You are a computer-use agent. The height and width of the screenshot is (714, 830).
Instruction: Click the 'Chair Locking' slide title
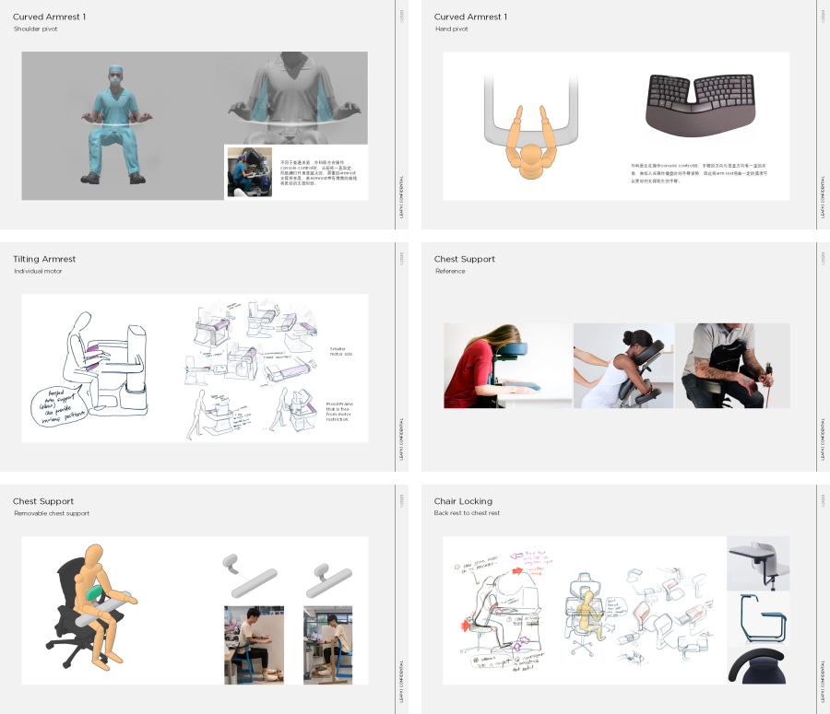point(463,501)
